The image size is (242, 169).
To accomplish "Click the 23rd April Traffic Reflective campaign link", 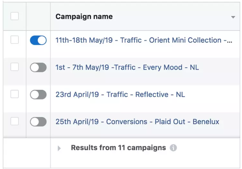I will (120, 95).
